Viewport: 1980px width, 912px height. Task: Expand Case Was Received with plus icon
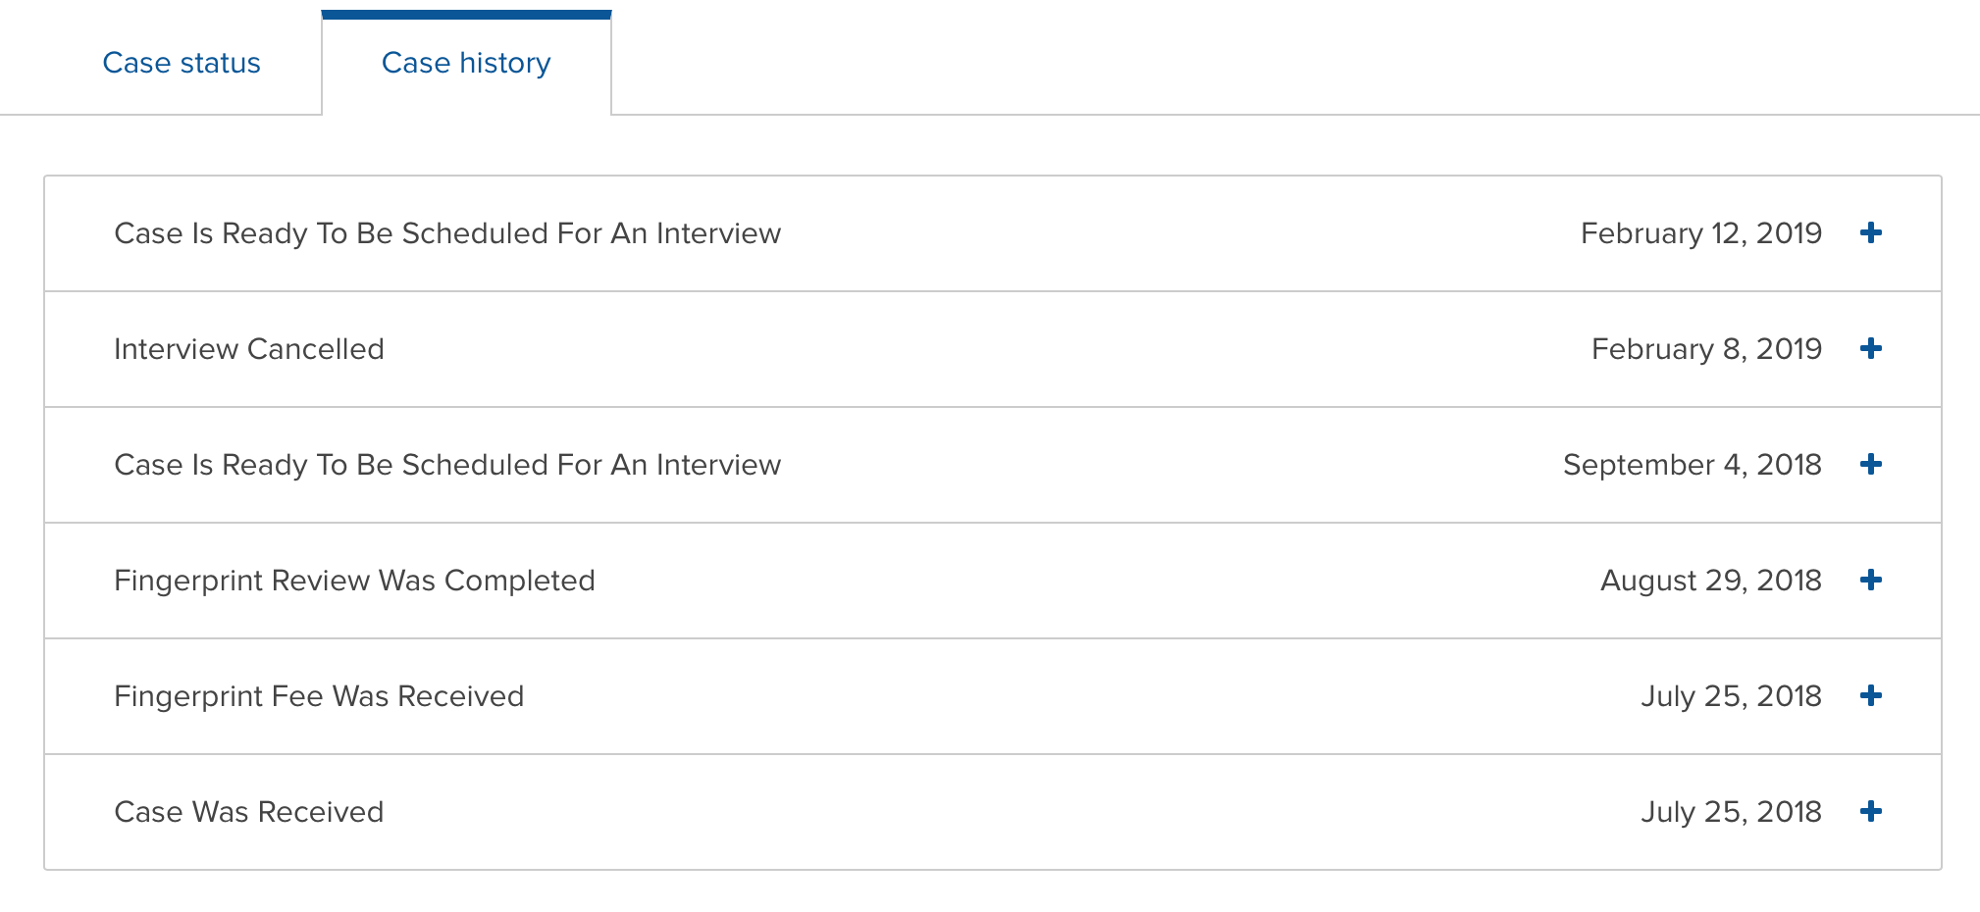[x=1871, y=811]
